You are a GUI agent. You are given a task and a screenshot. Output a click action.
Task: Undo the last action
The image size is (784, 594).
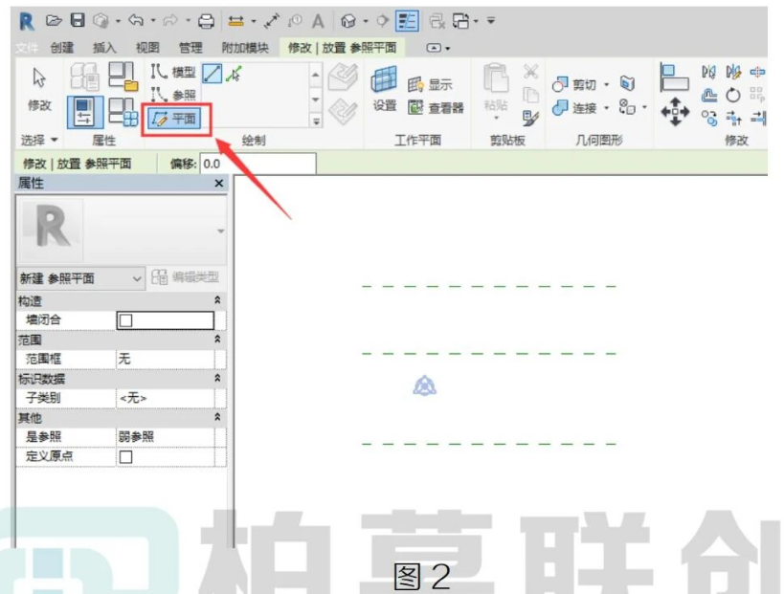click(x=136, y=20)
